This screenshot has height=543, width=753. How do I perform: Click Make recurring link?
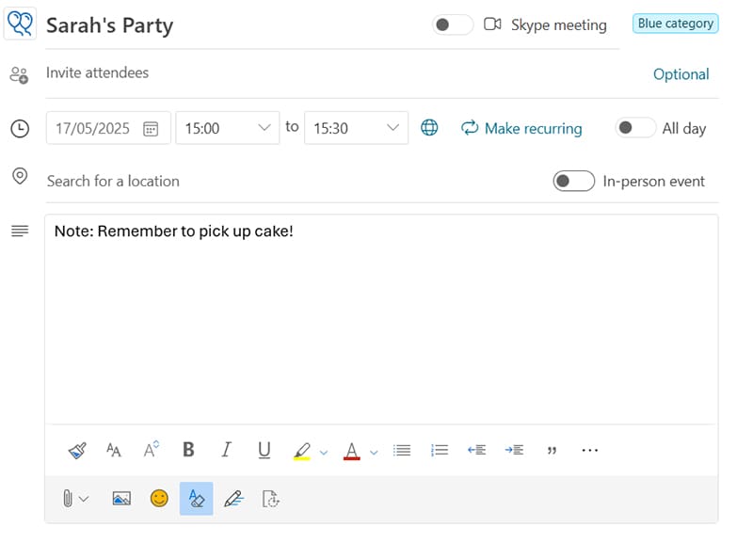[x=521, y=128]
